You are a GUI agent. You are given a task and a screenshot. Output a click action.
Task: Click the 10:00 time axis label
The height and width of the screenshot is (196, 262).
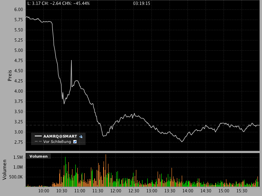(x=44, y=191)
